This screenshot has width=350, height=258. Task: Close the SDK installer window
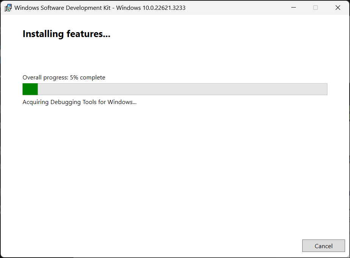pyautogui.click(x=338, y=8)
